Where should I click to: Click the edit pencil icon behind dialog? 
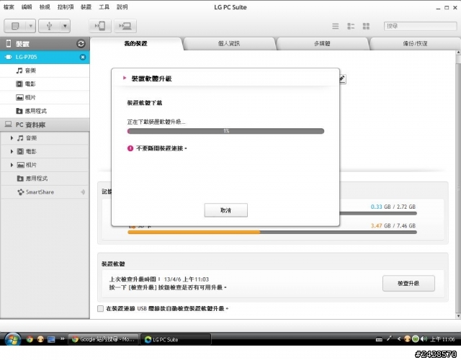tap(343, 78)
